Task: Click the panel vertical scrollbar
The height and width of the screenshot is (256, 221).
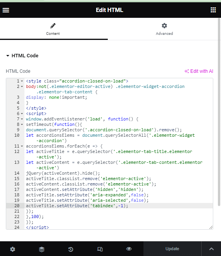Action: (219, 112)
